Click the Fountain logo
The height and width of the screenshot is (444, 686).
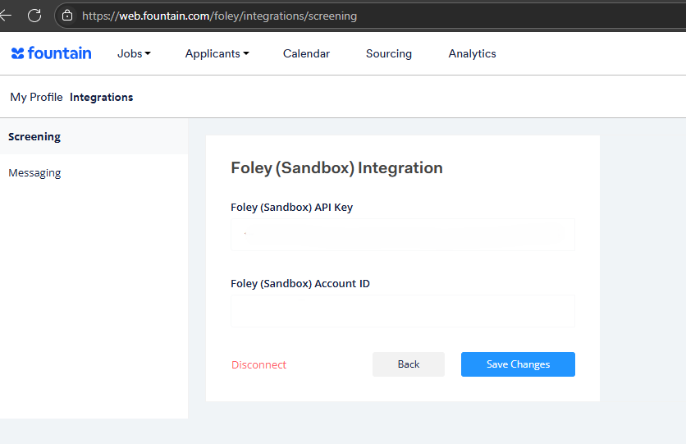(x=51, y=53)
